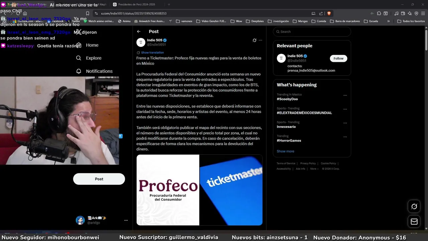The image size is (428, 241).
Task: Open Terms of Service footer link
Action: 286,163
